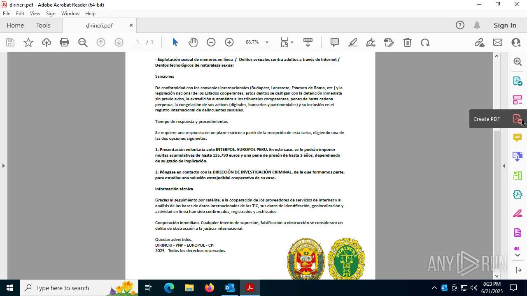Select the arrow selection tool
Screen dimensions: 527x296
click(175, 42)
